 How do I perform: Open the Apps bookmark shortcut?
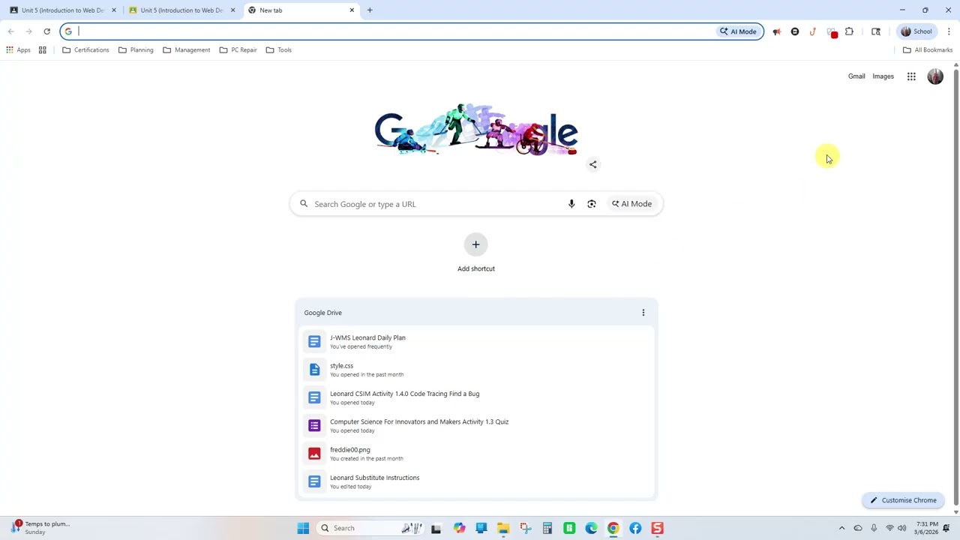click(18, 49)
